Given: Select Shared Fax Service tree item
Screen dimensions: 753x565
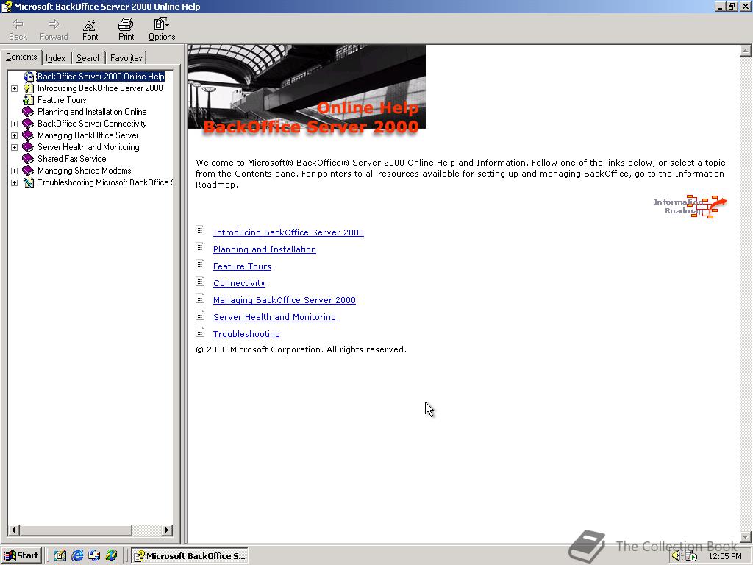Looking at the screenshot, I should click(71, 159).
